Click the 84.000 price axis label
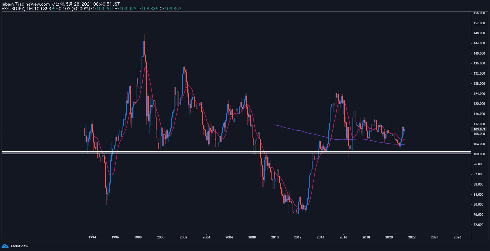This screenshot has height=251, width=490. click(479, 195)
